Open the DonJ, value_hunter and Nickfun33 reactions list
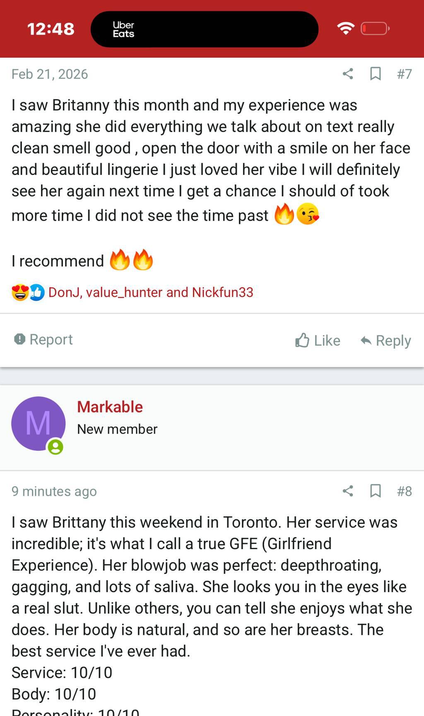424x716 pixels. coord(151,292)
